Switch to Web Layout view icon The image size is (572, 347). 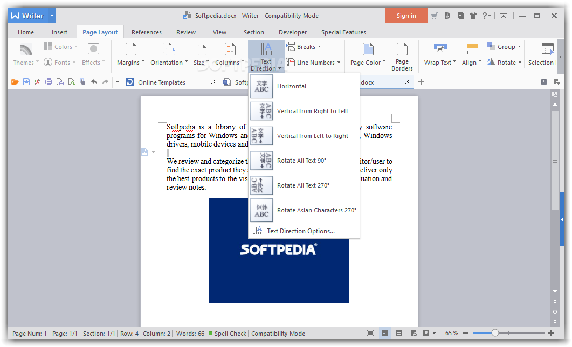click(x=414, y=333)
